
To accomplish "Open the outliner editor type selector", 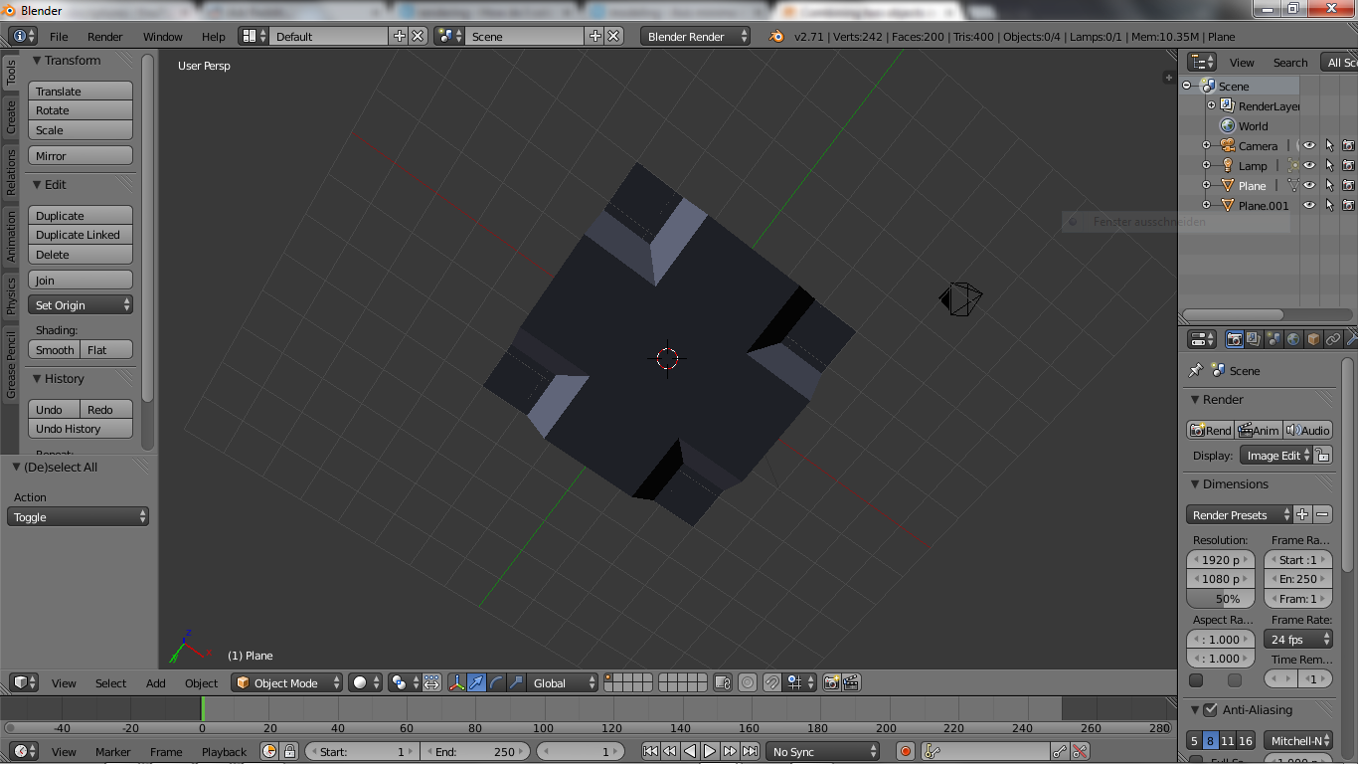I will click(x=1203, y=62).
